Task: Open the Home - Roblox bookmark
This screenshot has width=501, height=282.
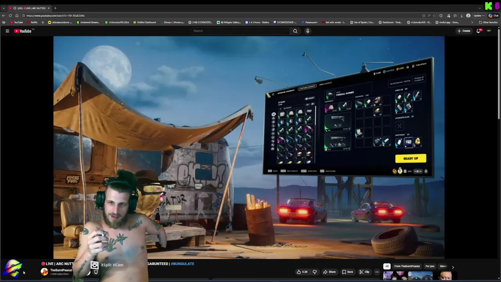Action: point(257,22)
